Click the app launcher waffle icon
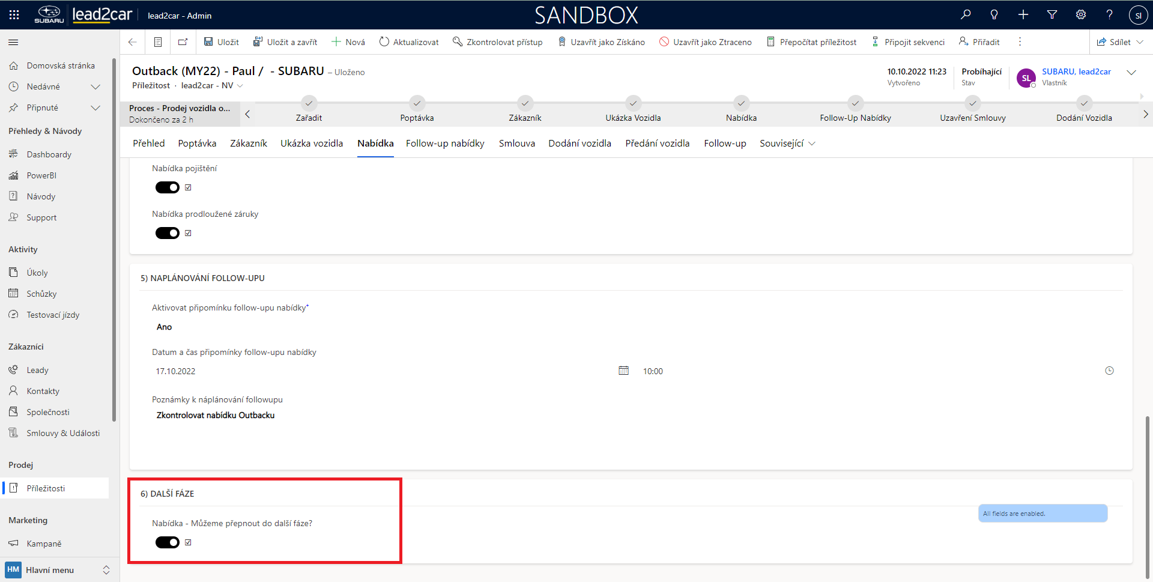This screenshot has height=582, width=1153. coord(14,15)
